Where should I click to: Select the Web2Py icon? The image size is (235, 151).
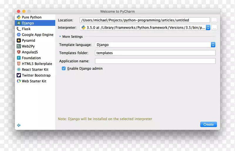(x=19, y=46)
